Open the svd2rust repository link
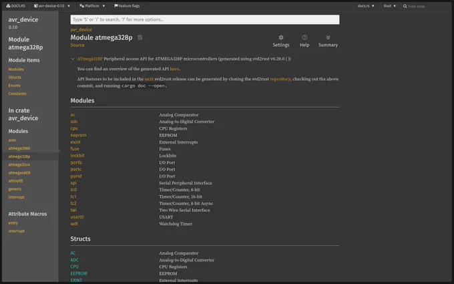The image size is (454, 284). 280,79
